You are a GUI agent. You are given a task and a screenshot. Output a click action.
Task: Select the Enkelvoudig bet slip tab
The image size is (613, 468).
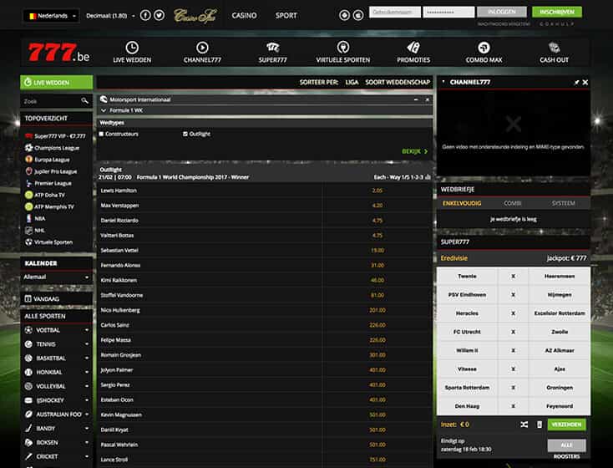[x=462, y=203]
